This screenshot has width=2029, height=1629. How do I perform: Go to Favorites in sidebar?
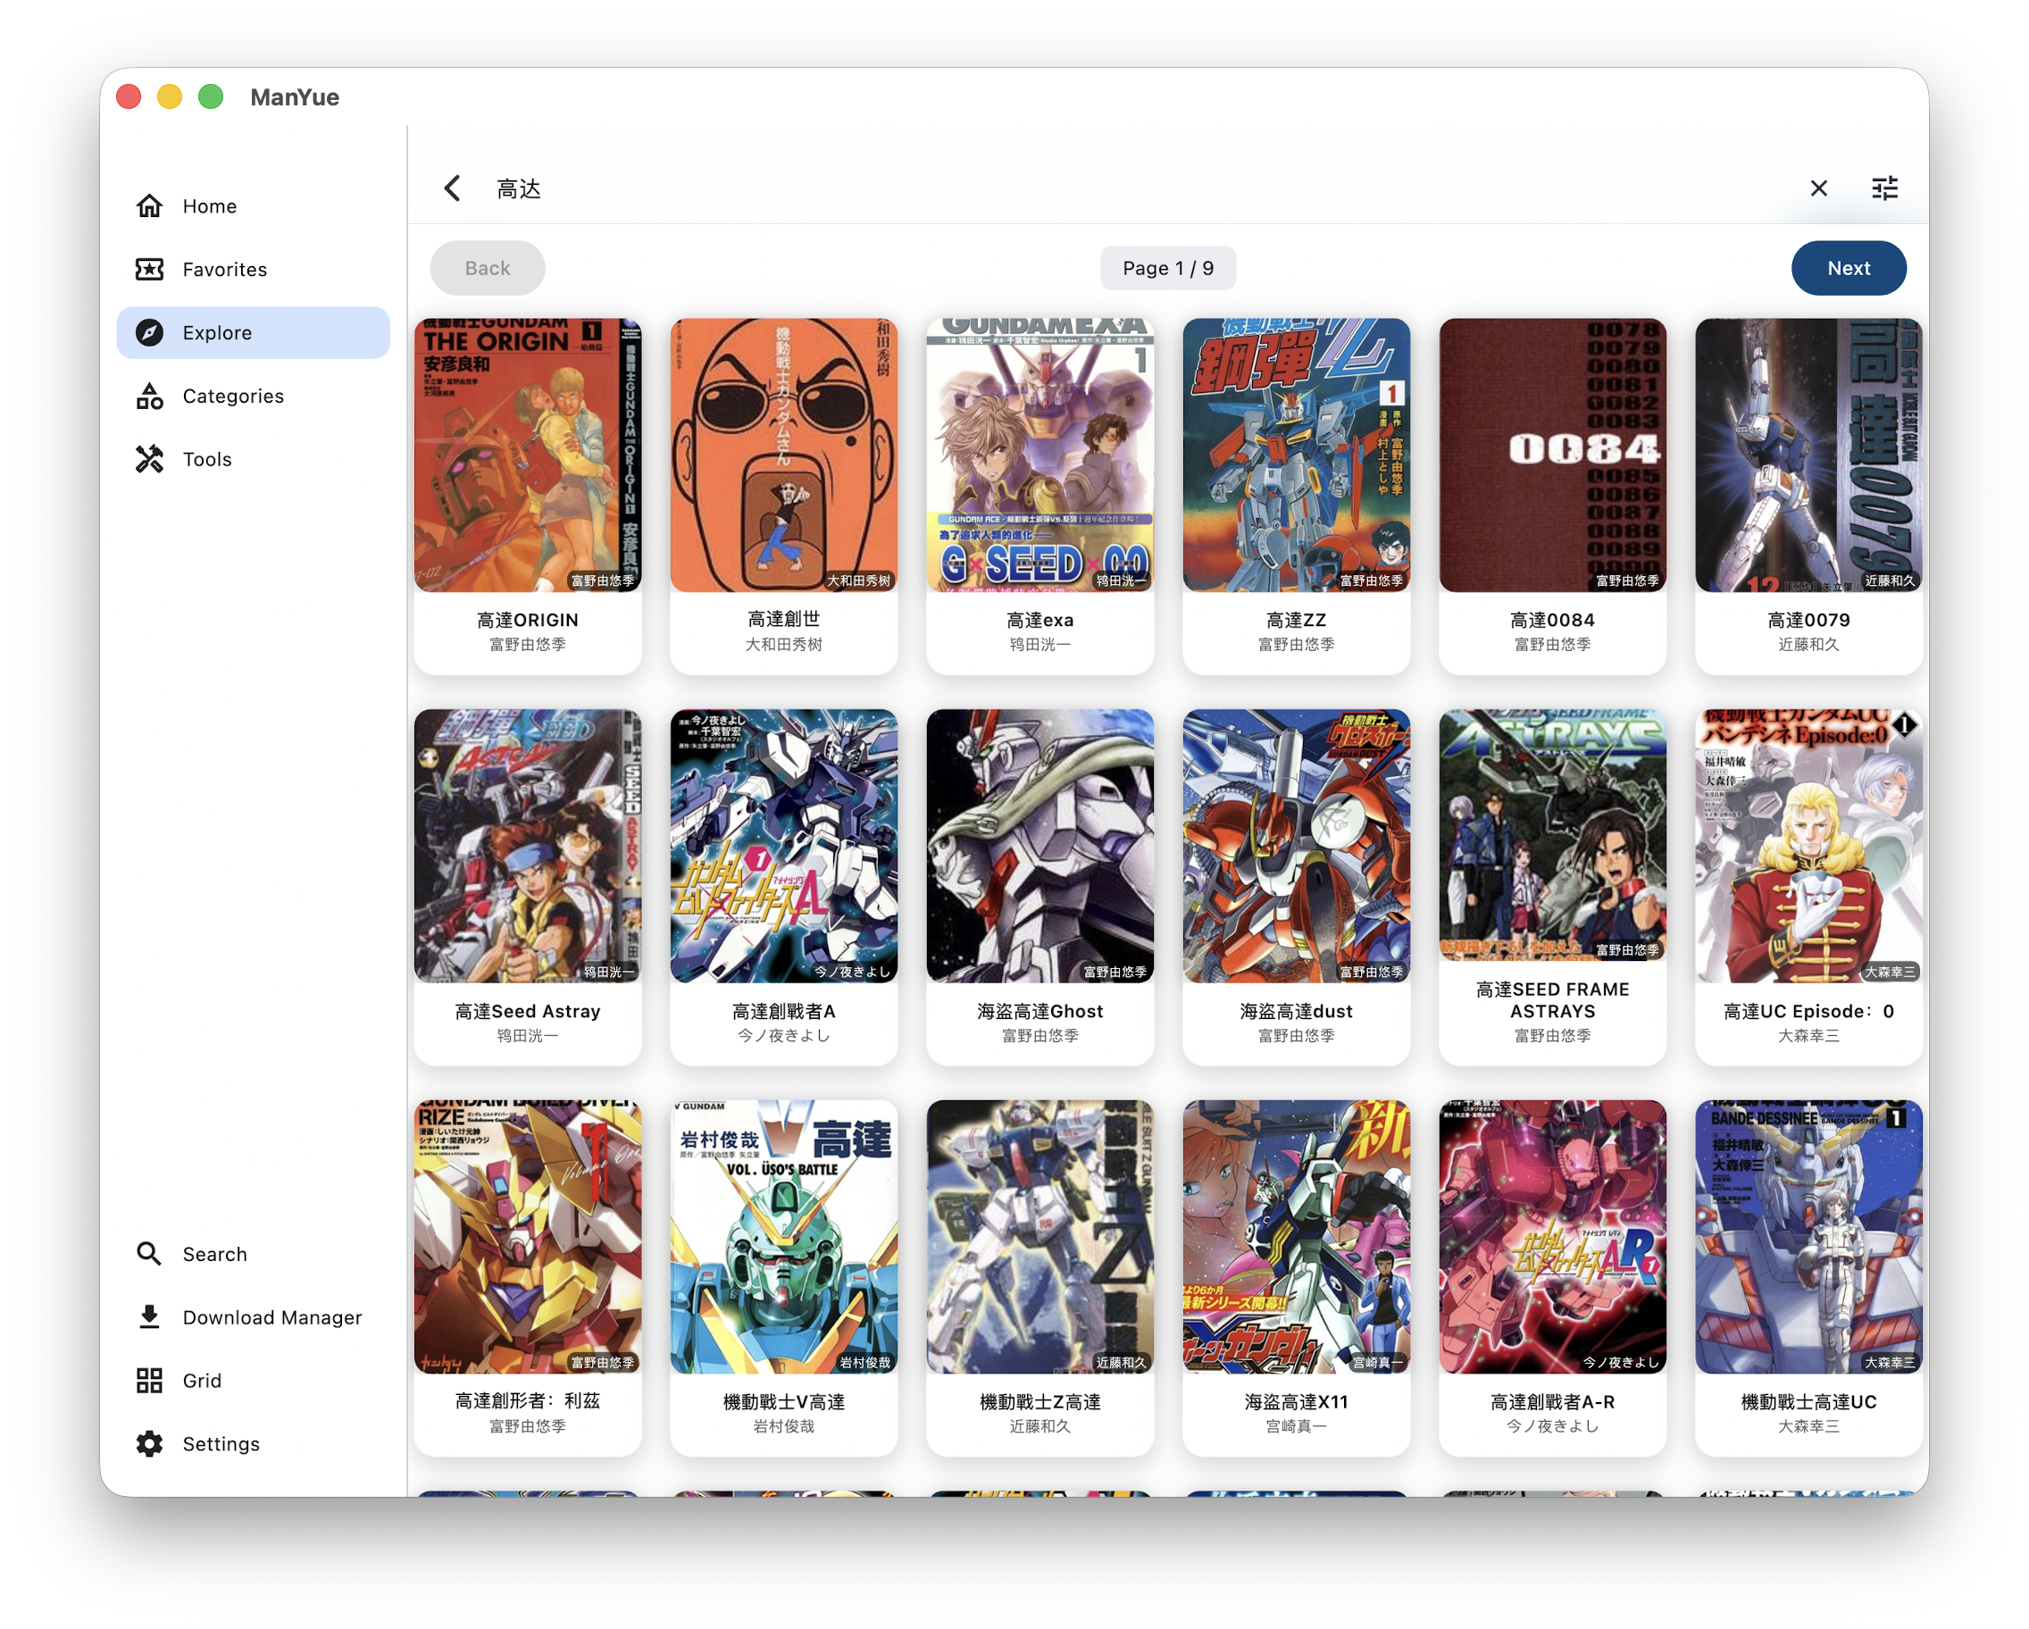[224, 269]
